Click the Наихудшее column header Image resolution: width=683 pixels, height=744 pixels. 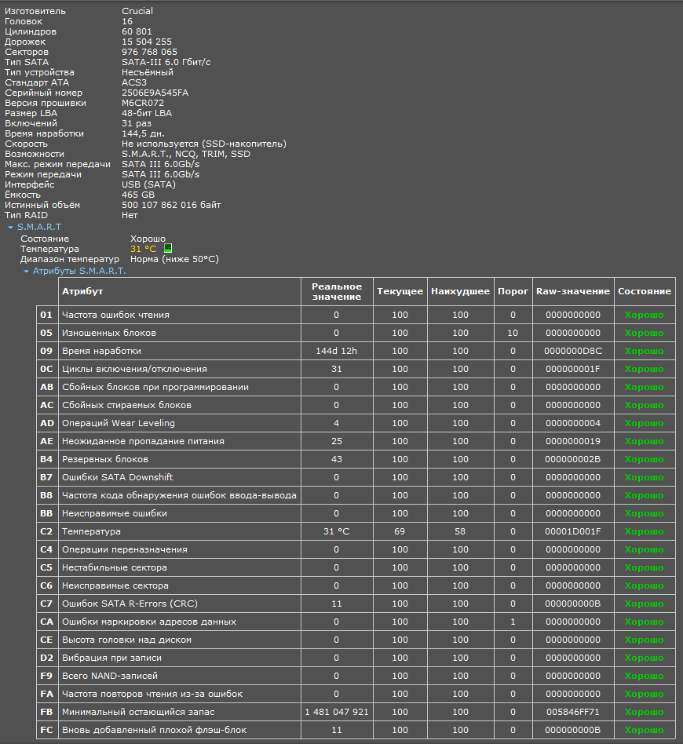tap(460, 291)
